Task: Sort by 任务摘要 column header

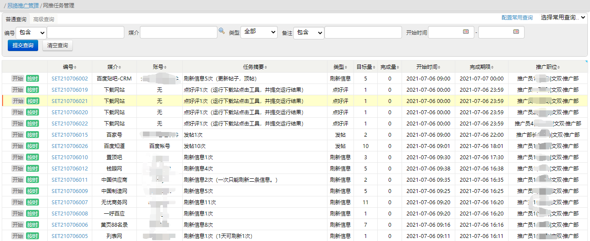Action: pyautogui.click(x=255, y=67)
